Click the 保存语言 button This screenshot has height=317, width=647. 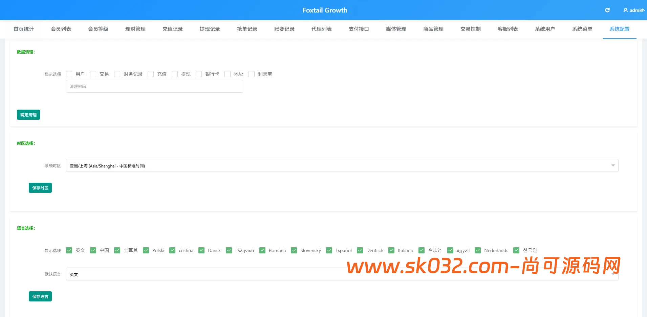coord(40,296)
